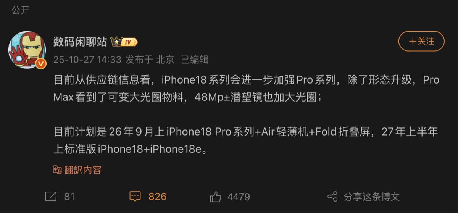The width and height of the screenshot is (458, 213).
Task: Follow the user with +关注 button
Action: [x=421, y=41]
